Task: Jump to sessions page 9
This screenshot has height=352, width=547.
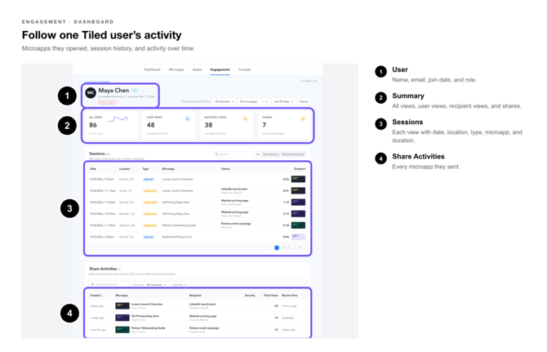Action: pos(299,248)
